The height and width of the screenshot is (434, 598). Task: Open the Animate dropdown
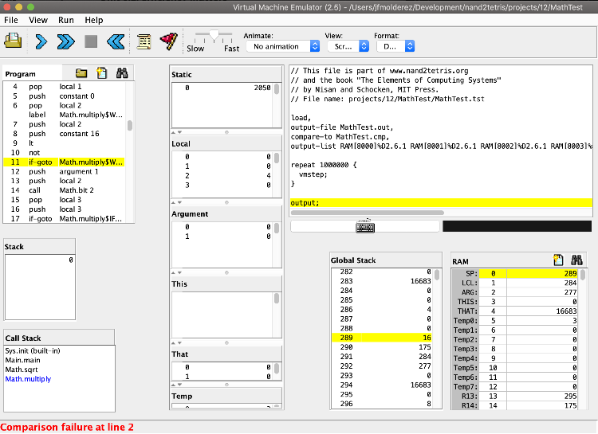283,46
